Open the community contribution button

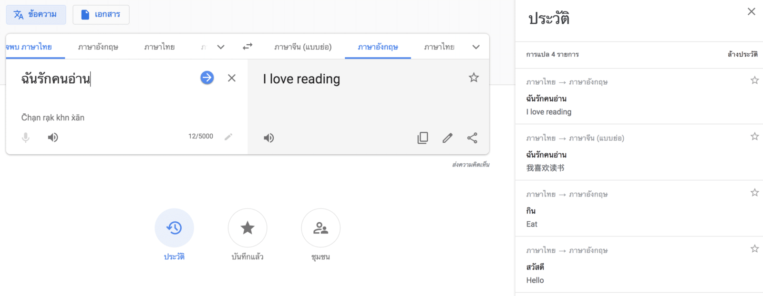(x=320, y=228)
